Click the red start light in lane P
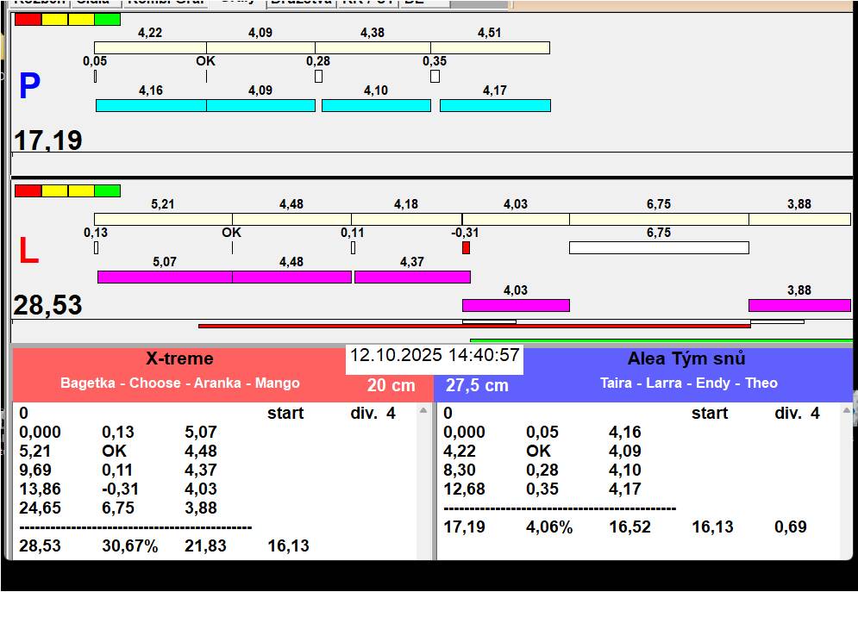858x617 pixels. [28, 19]
